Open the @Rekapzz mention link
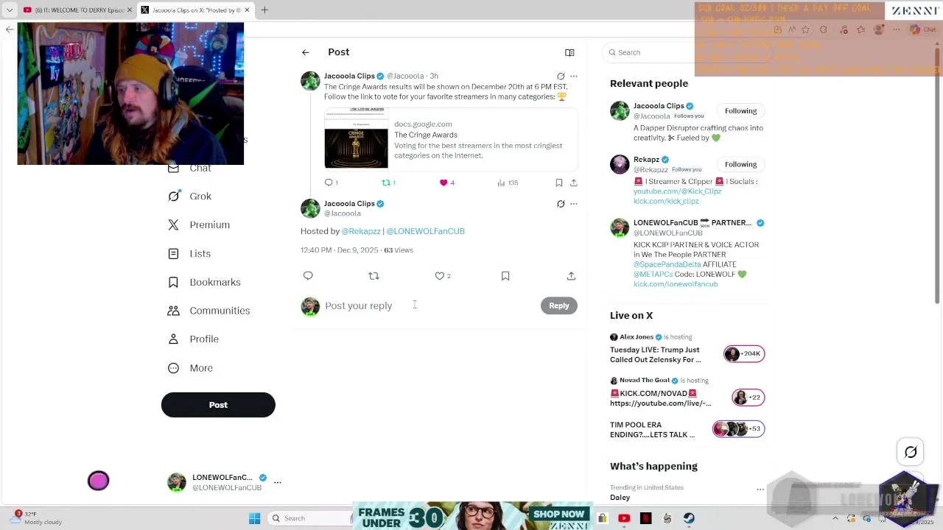943x530 pixels. click(x=361, y=231)
